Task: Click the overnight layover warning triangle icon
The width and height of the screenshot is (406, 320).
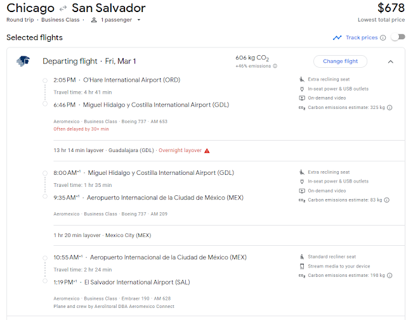Action: tap(207, 151)
